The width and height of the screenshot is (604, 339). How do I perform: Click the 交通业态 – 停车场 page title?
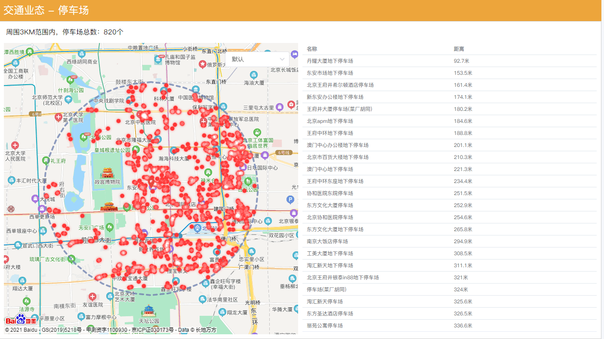(x=46, y=10)
